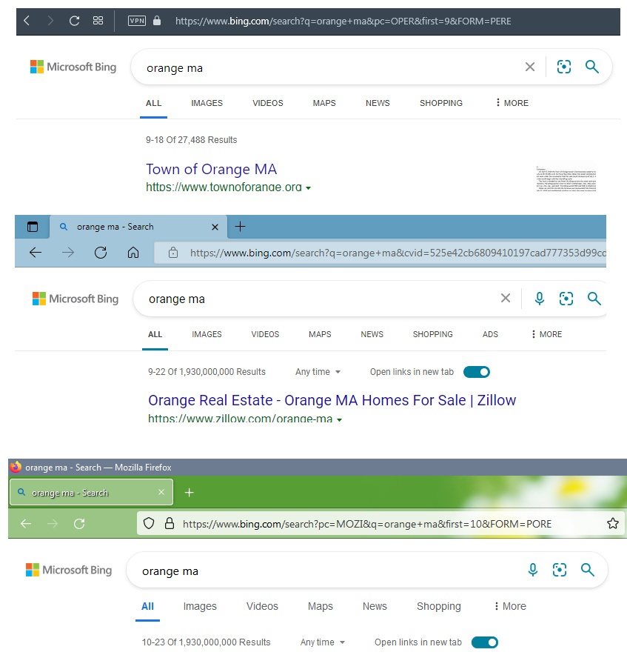Click the magnifier search button in Edge Bing page
The image size is (627, 655).
click(594, 299)
